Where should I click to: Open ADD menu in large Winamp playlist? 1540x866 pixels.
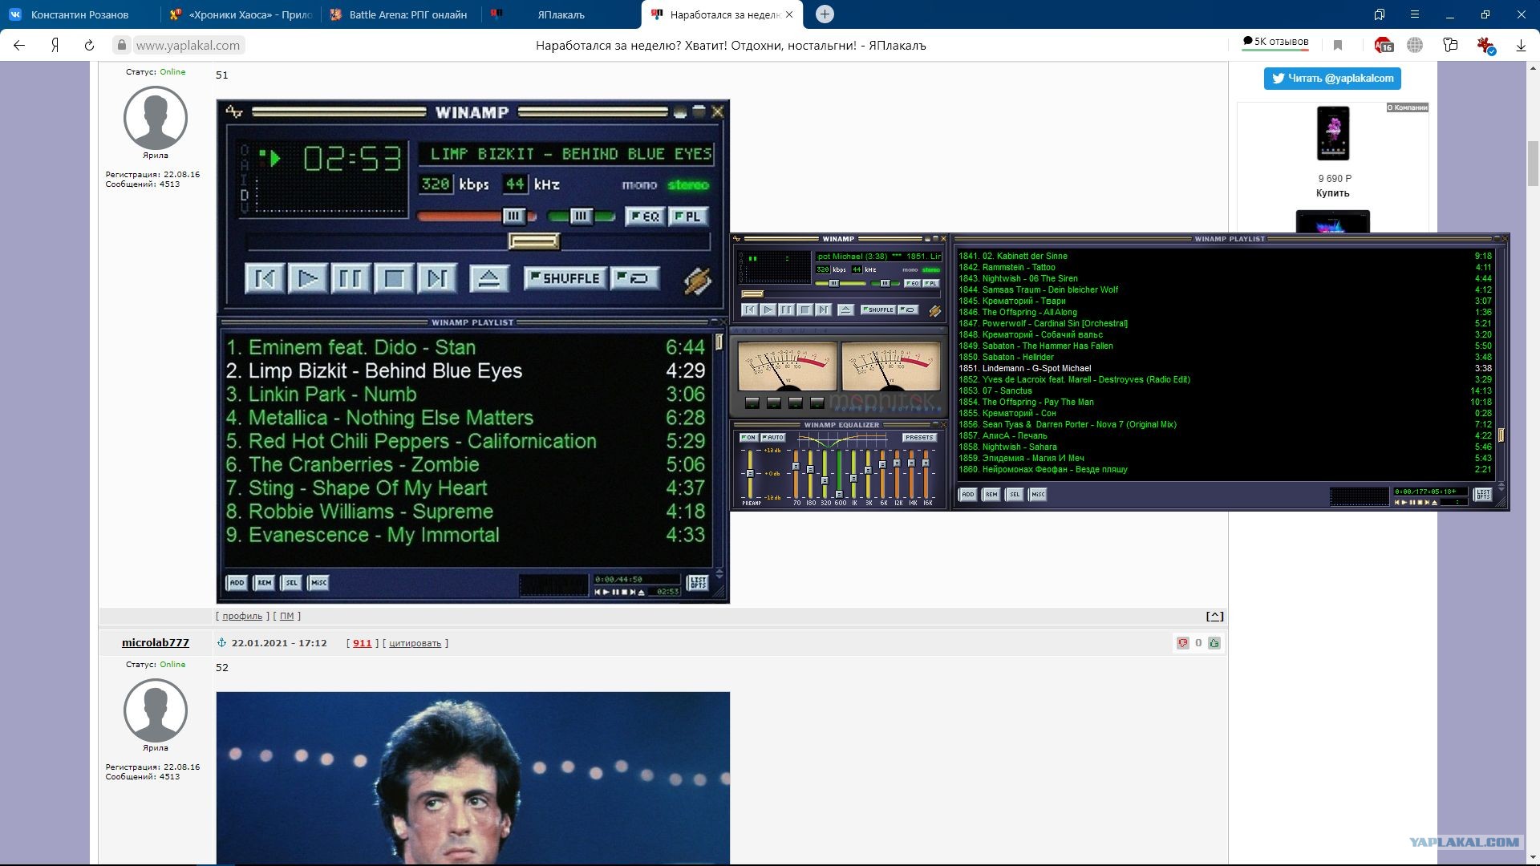[237, 583]
